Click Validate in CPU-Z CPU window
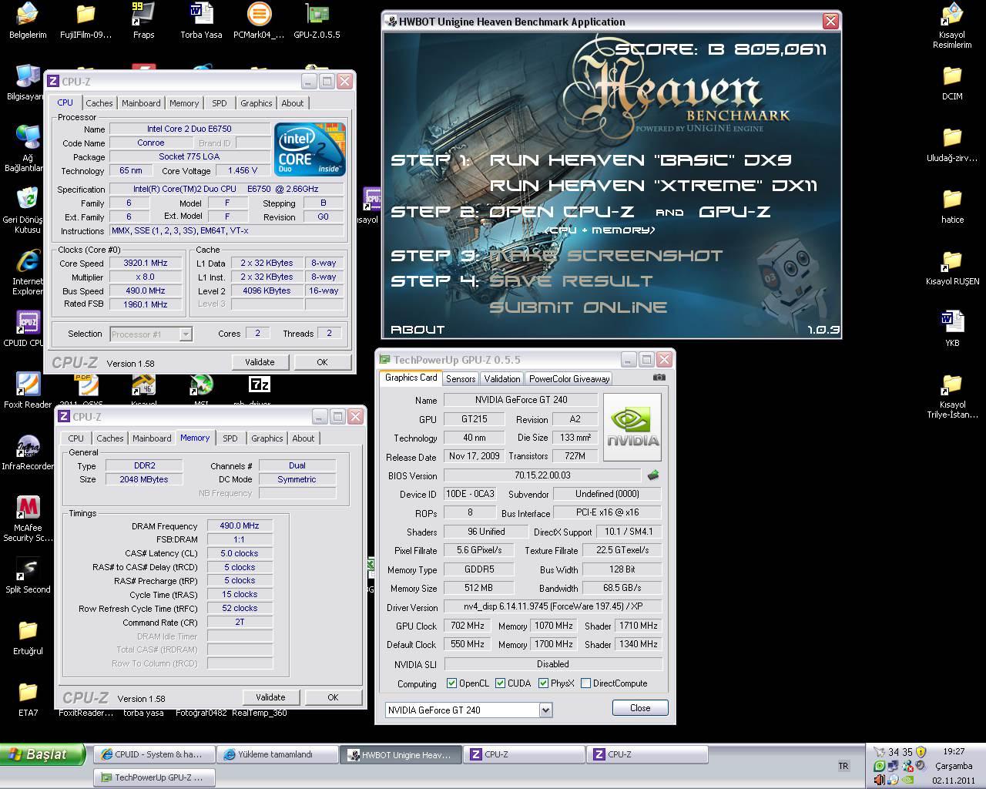Viewport: 986px width, 789px height. click(x=260, y=362)
